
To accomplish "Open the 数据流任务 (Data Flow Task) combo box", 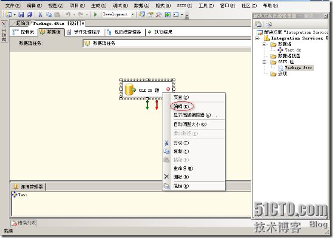I will [167, 44].
